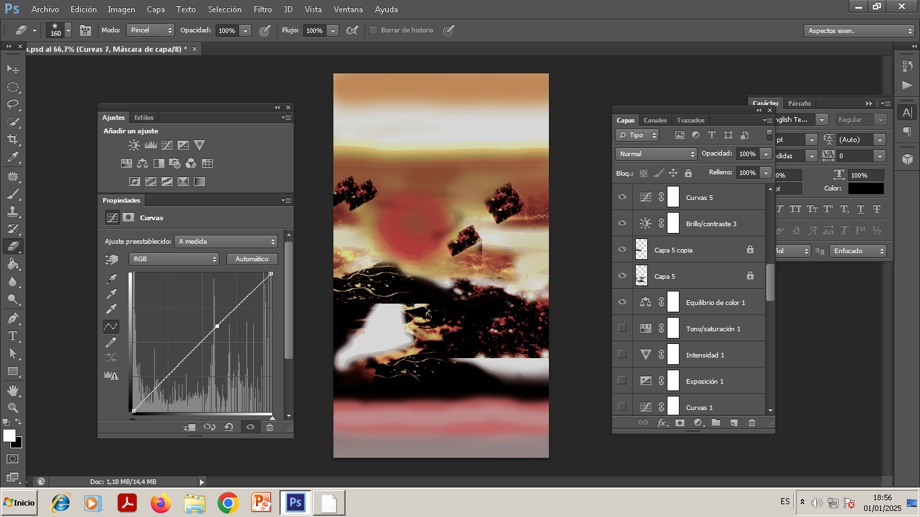Switch to the Trazados tab
This screenshot has height=517, width=920.
tap(690, 120)
